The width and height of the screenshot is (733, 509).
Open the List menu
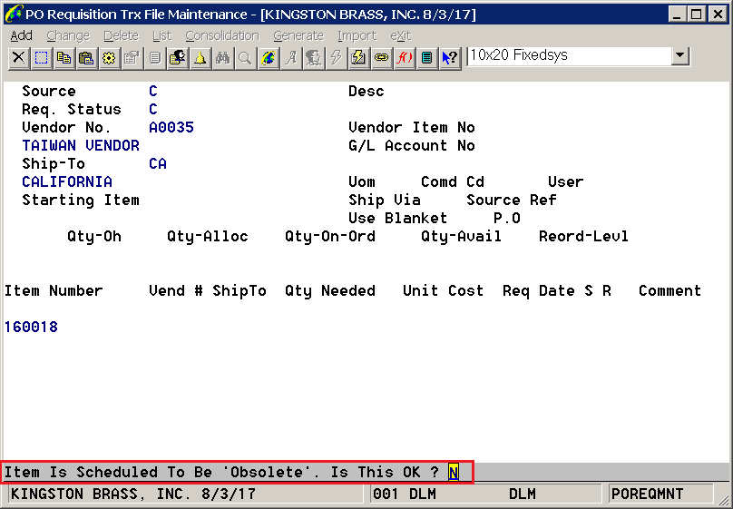click(x=161, y=35)
